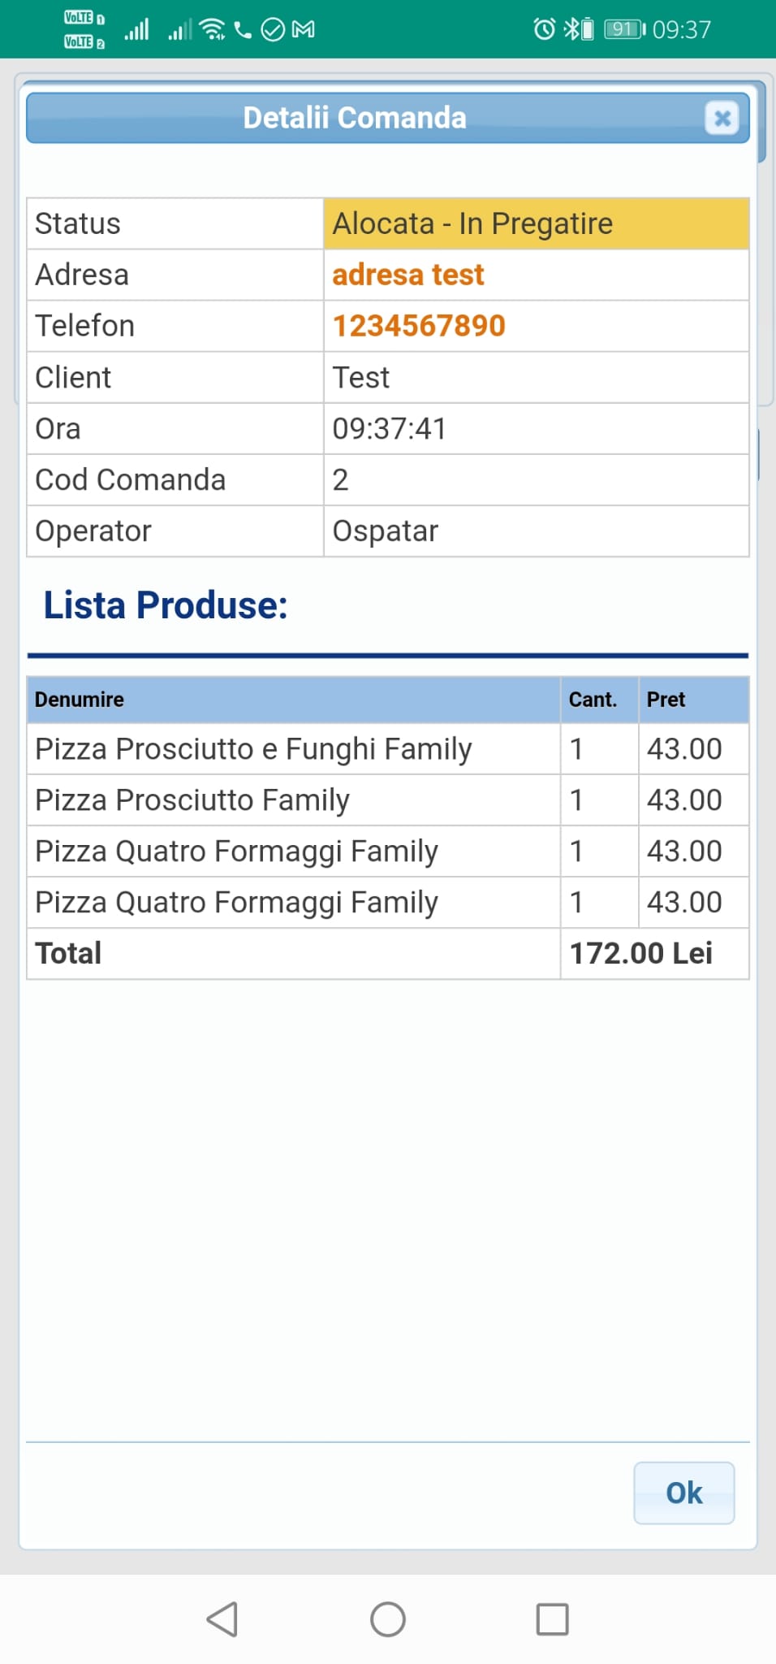The image size is (776, 1664).
Task: Open the adresa test link
Action: click(x=408, y=275)
